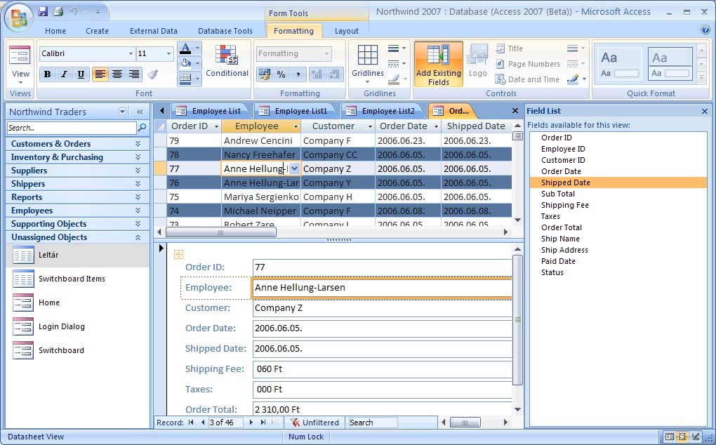Toggle Bold formatting
Image resolution: width=716 pixels, height=445 pixels.
(47, 74)
